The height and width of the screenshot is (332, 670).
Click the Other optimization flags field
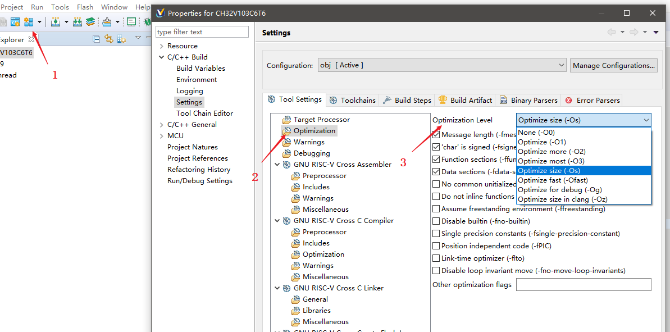coord(583,285)
